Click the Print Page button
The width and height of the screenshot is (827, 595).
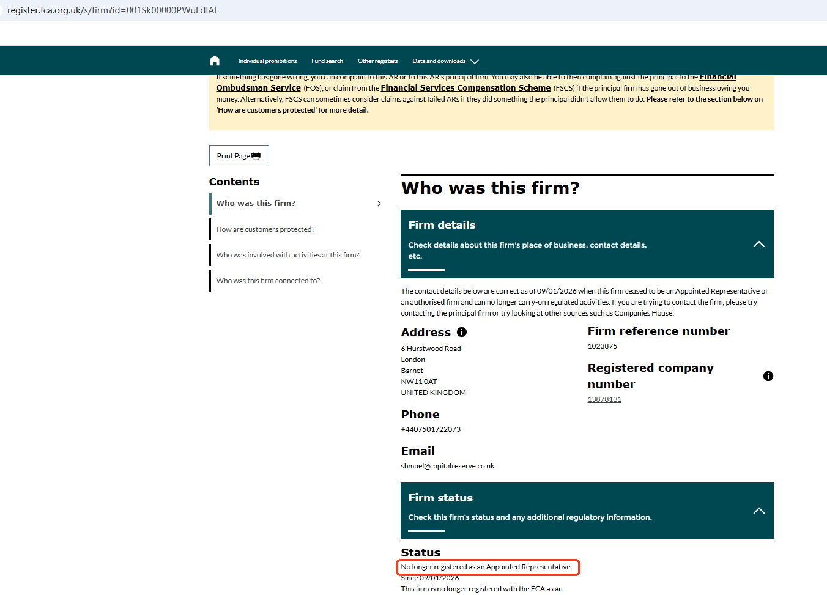click(239, 155)
